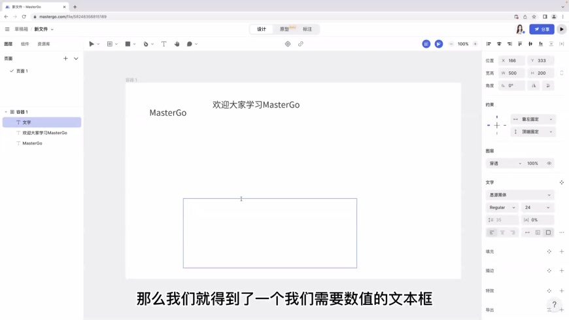Toggle layer visibility eye icon
The height and width of the screenshot is (320, 569).
coord(549,164)
